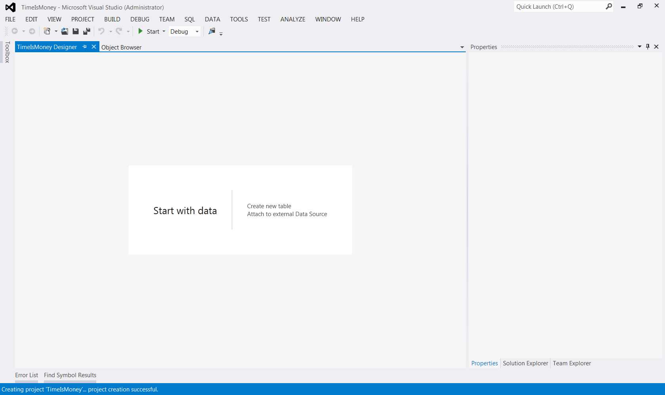The height and width of the screenshot is (395, 665).
Task: Open the PROJECT menu
Action: tap(83, 19)
